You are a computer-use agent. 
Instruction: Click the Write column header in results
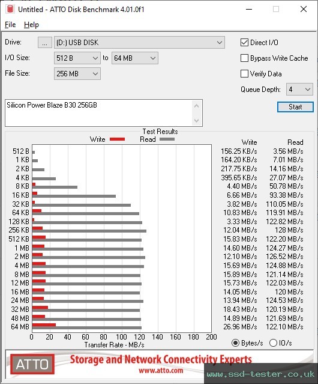[x=250, y=142]
